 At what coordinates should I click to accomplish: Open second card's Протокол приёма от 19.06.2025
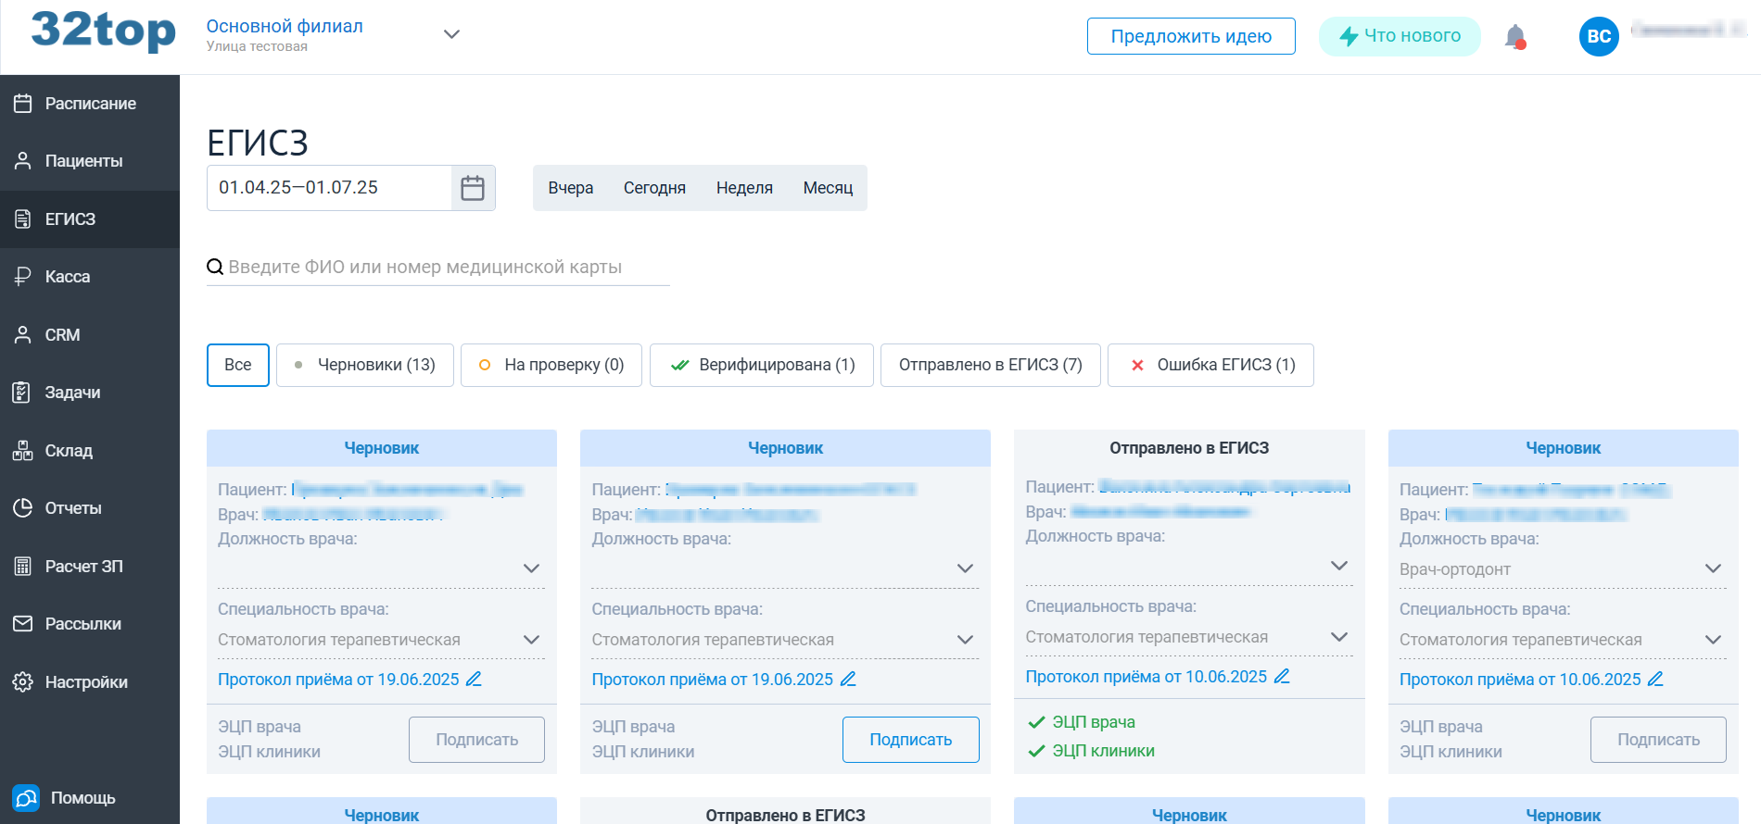click(x=712, y=680)
